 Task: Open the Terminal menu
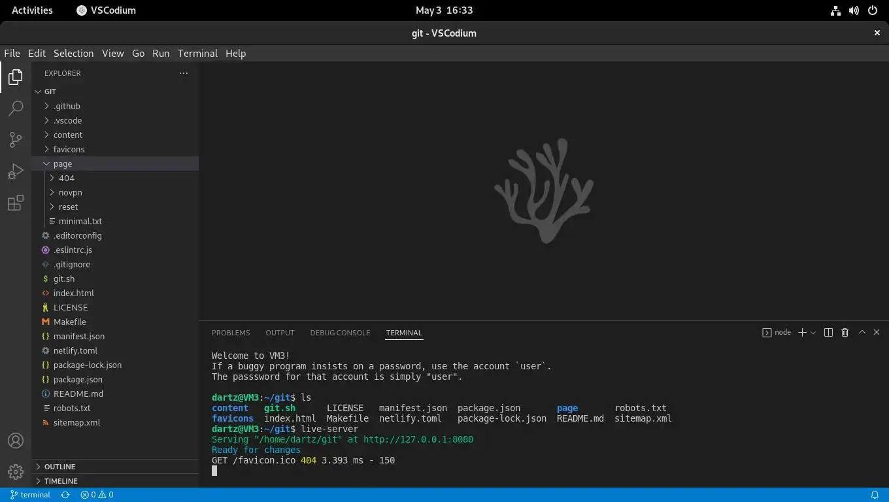197,54
